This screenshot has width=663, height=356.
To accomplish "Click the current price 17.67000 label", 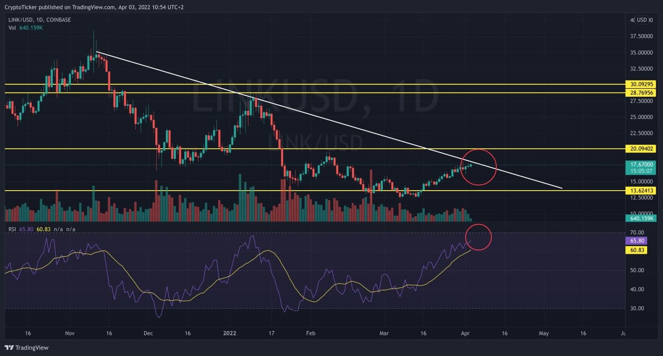I will coord(641,164).
